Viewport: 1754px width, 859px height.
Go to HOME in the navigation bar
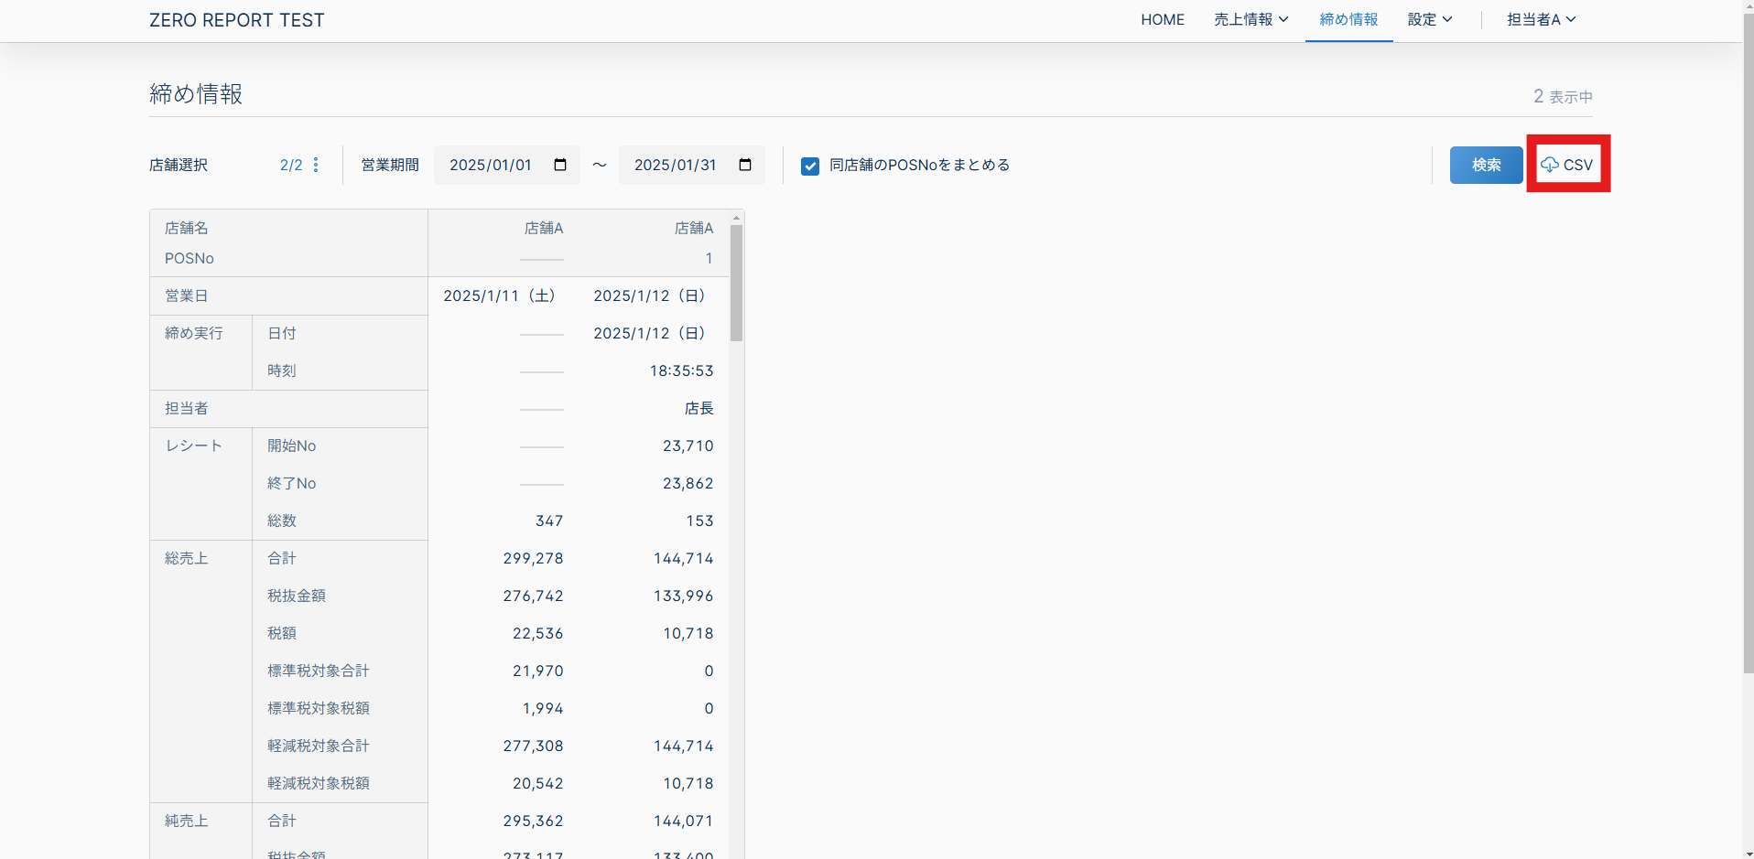click(1162, 20)
